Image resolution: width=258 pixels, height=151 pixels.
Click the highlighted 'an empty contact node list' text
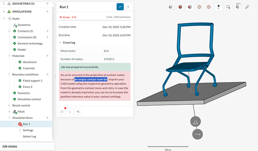(x=91, y=79)
